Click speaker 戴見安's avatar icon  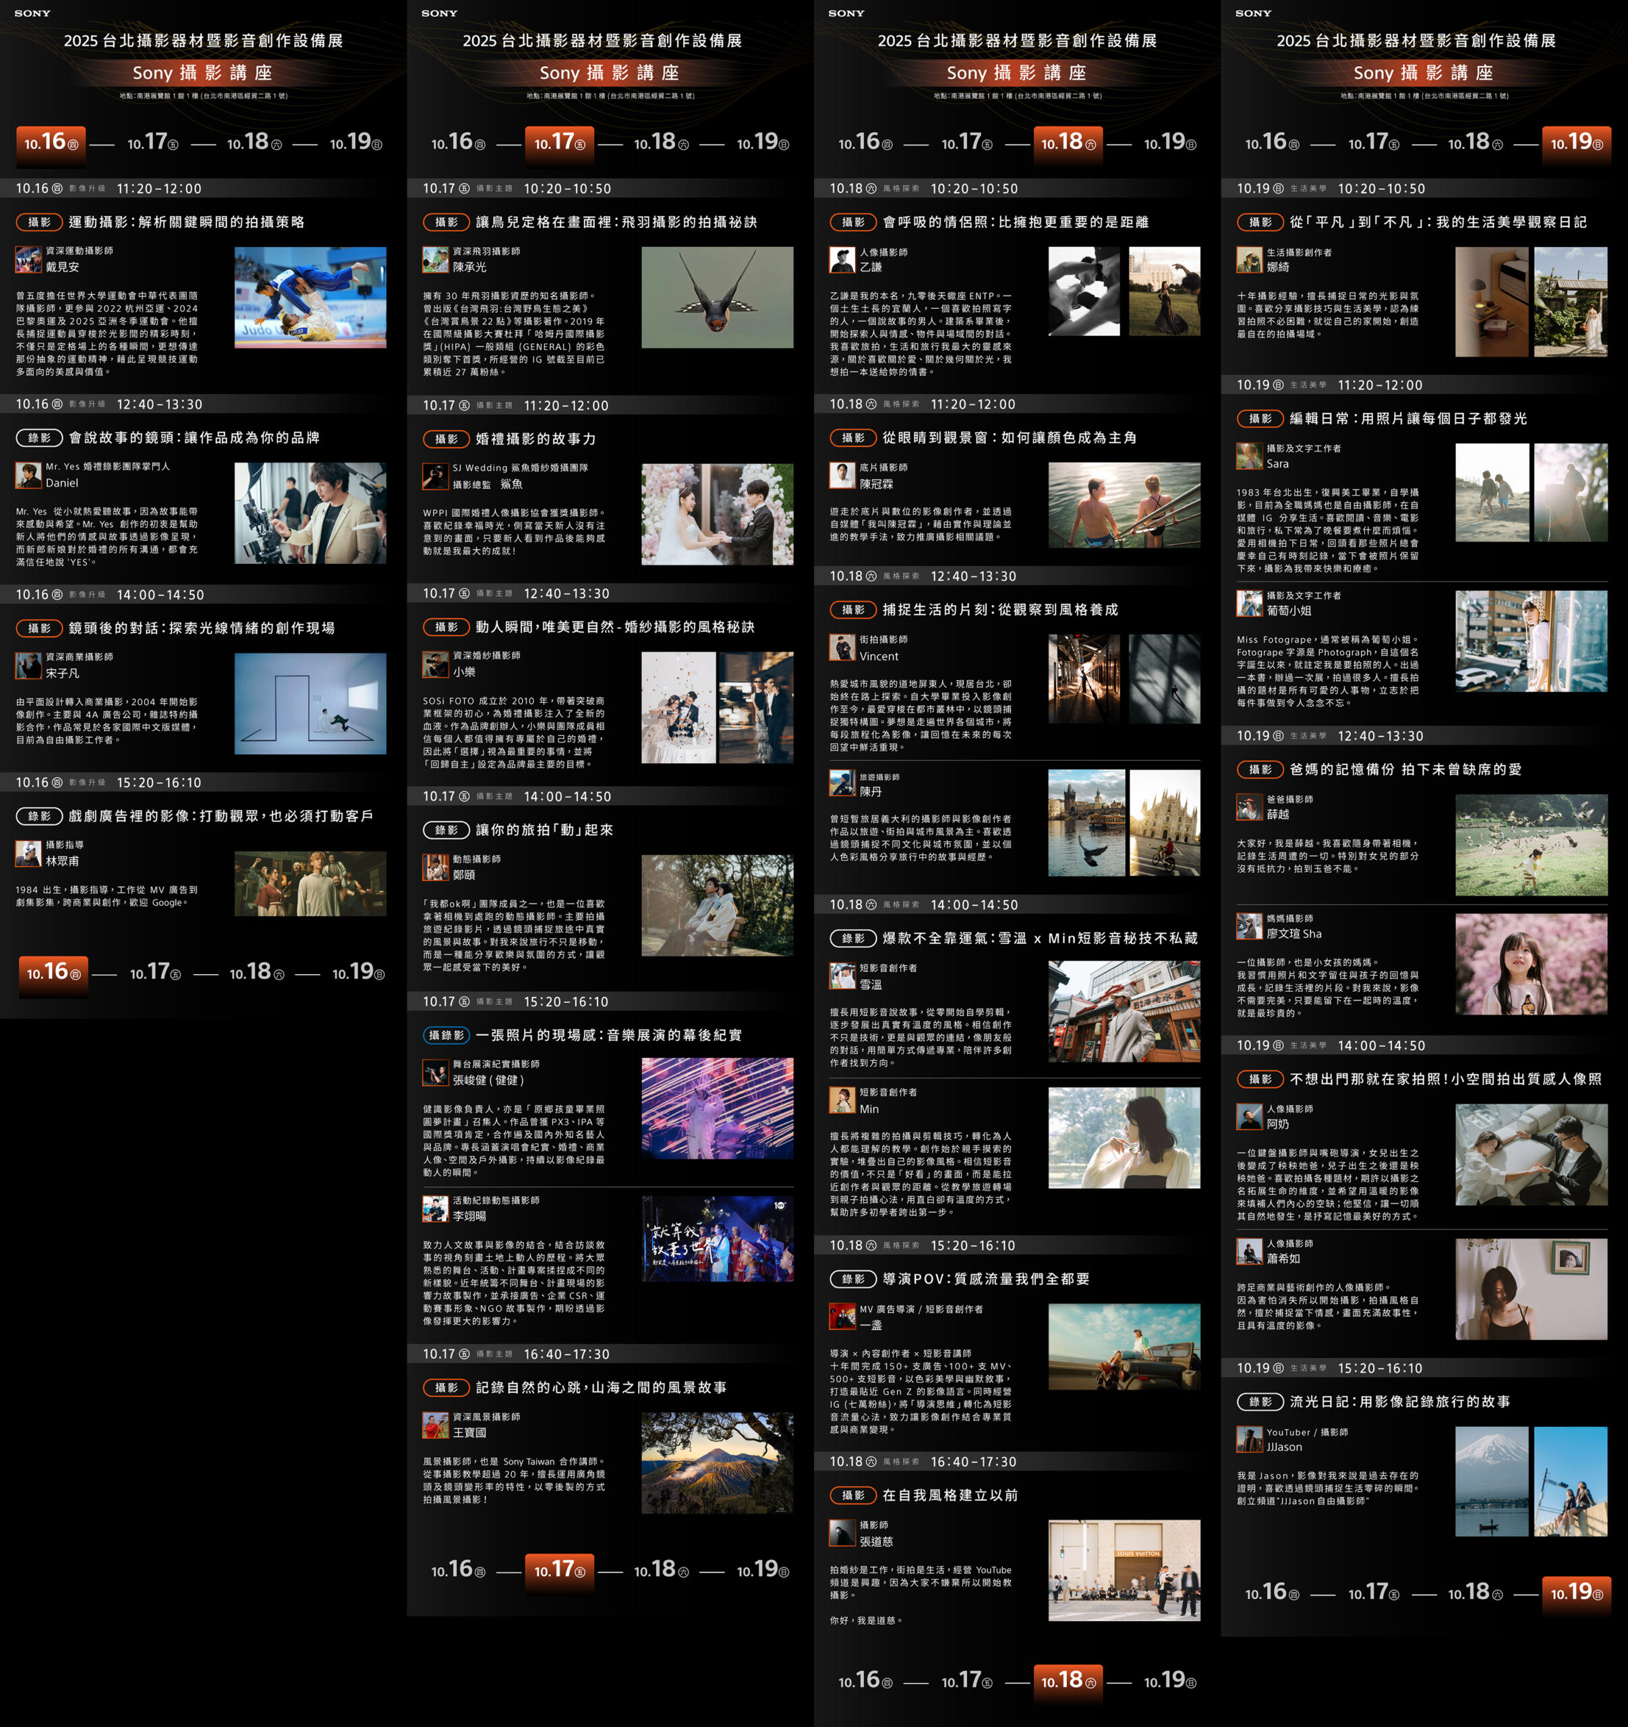(28, 259)
